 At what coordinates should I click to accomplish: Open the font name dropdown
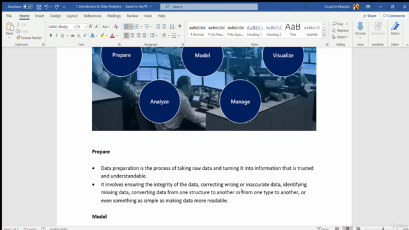pos(74,27)
